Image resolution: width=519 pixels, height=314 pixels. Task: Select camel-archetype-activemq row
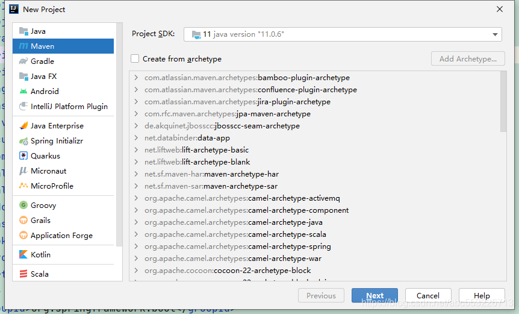[242, 198]
